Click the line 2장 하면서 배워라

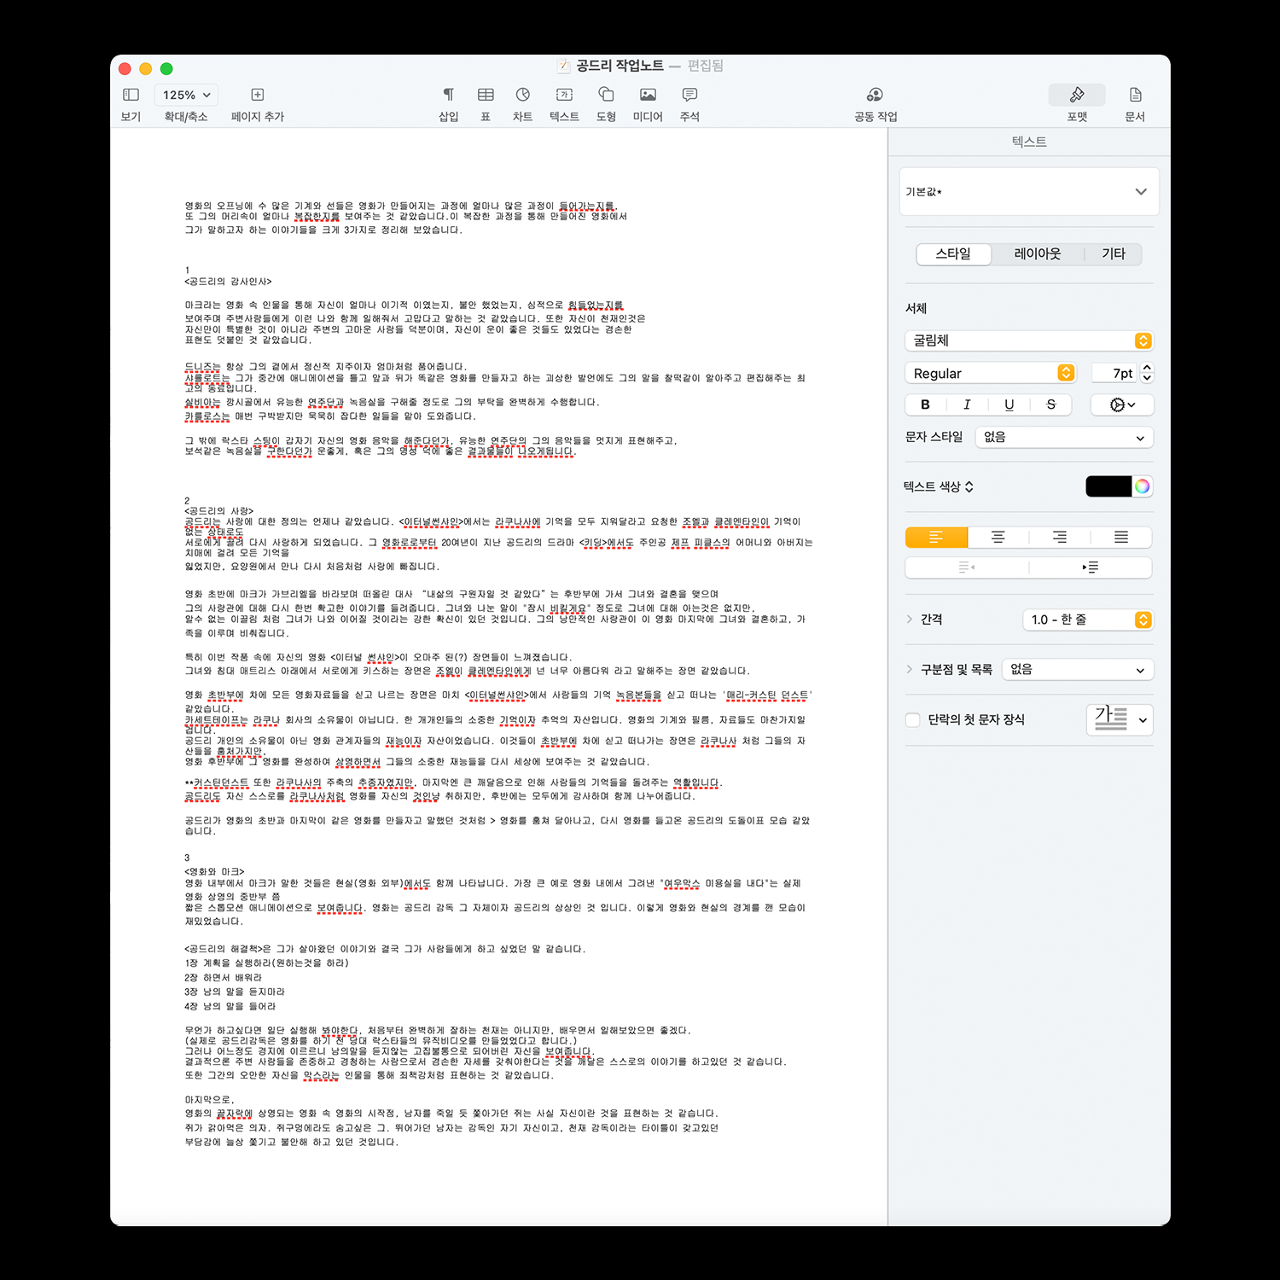(x=223, y=977)
